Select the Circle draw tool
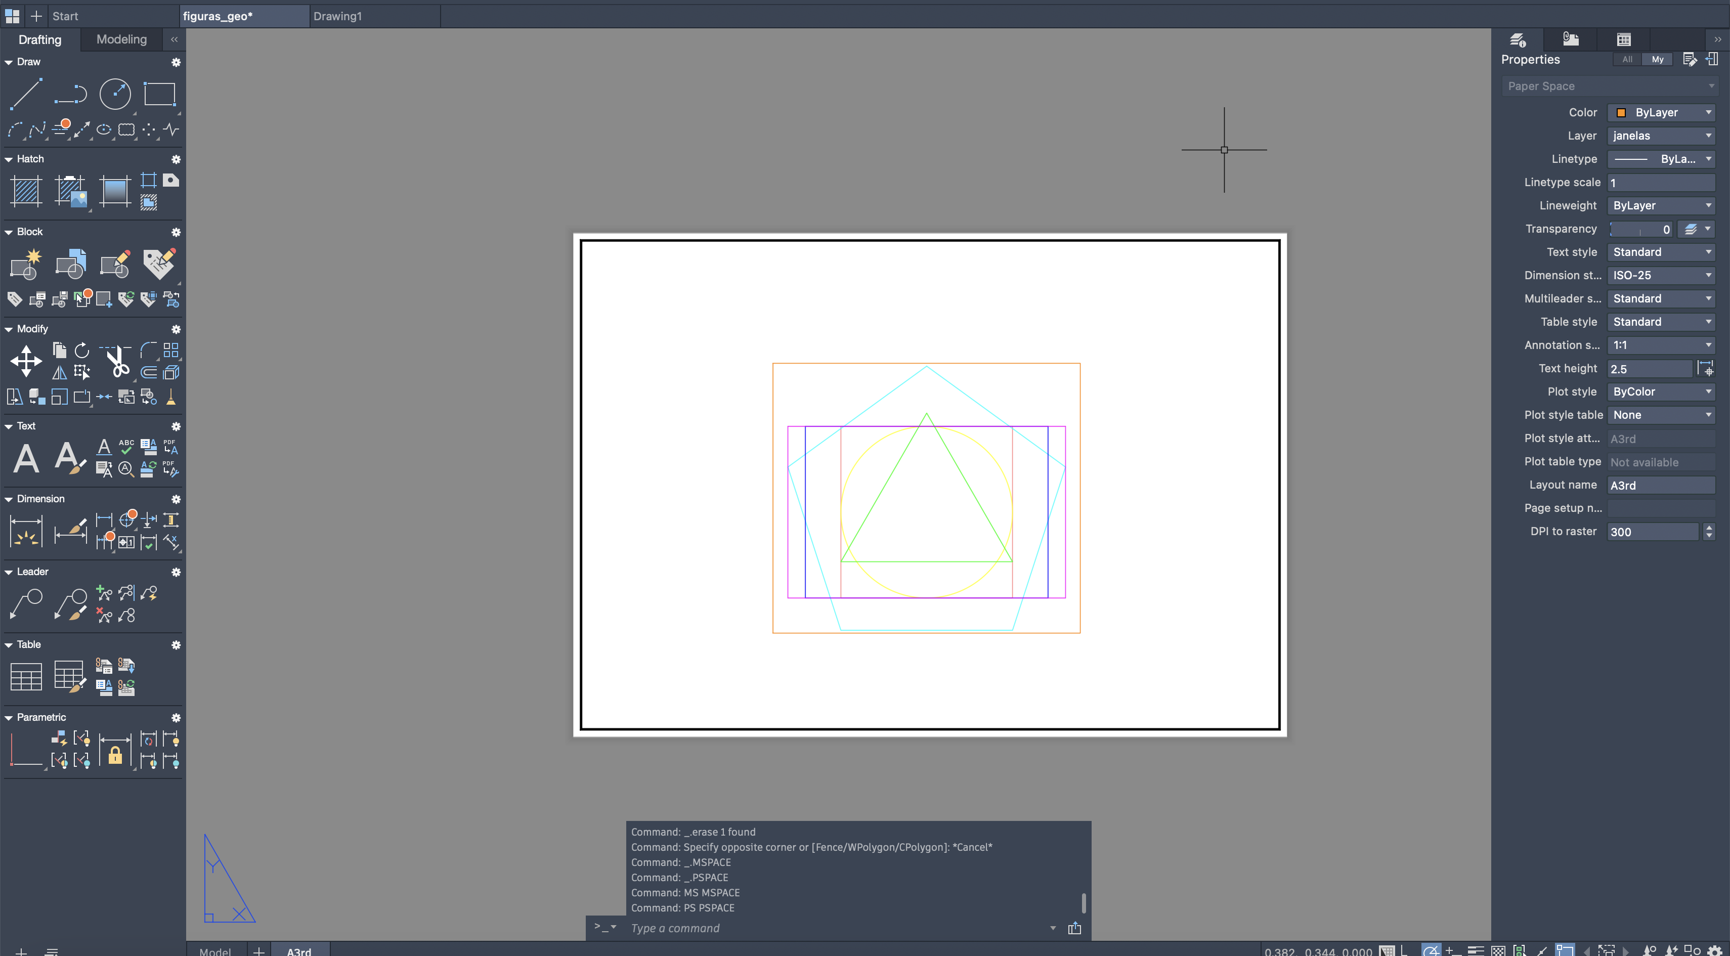 click(115, 94)
